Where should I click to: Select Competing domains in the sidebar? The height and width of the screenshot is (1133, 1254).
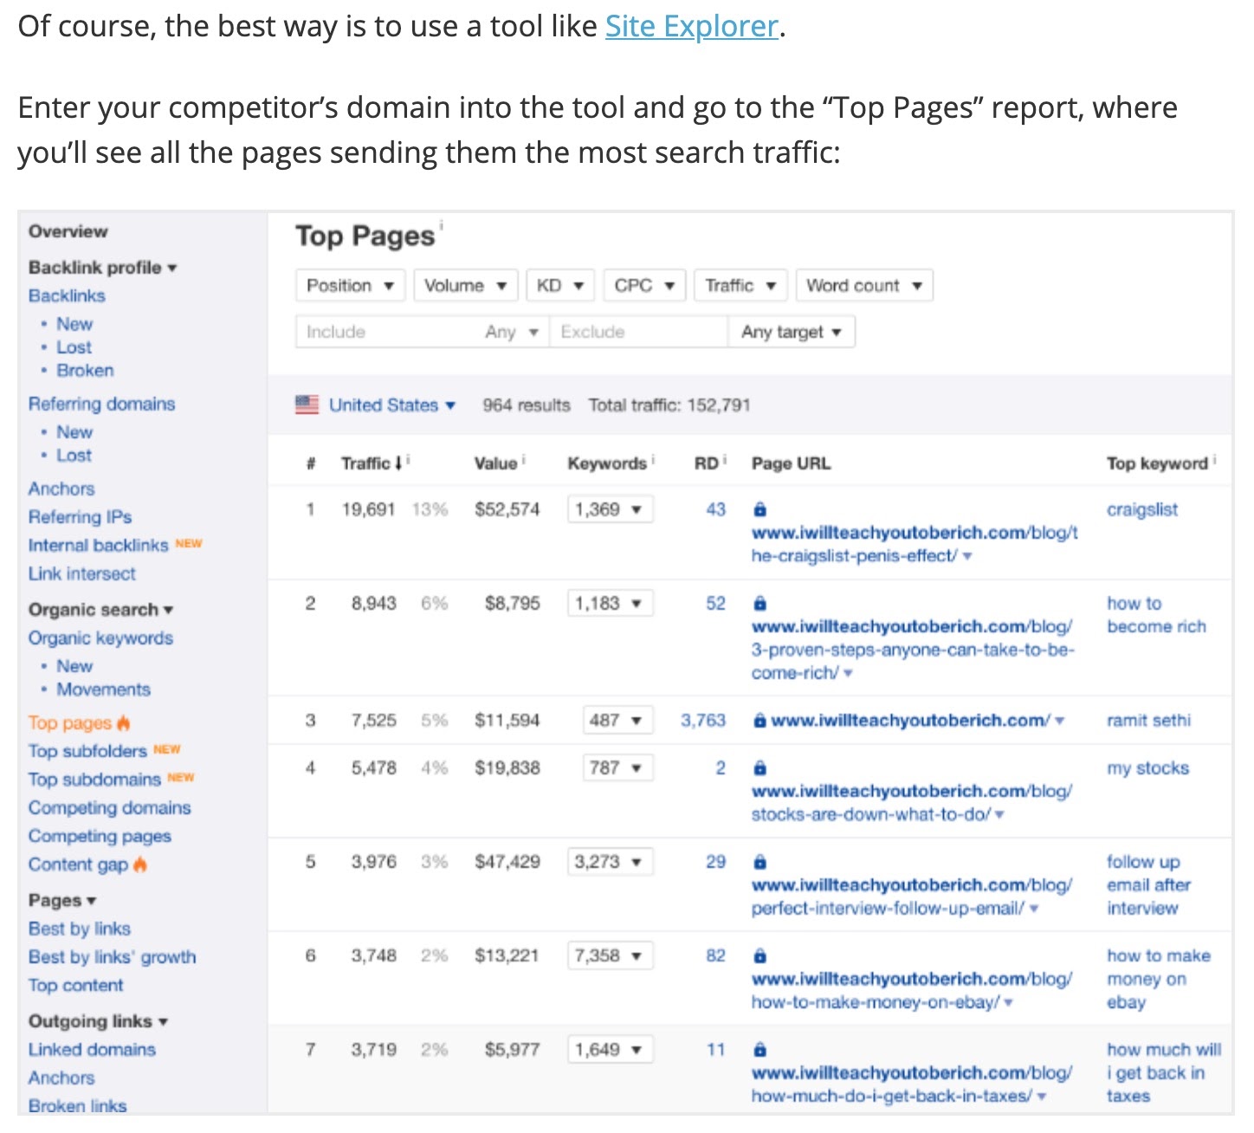pyautogui.click(x=109, y=807)
